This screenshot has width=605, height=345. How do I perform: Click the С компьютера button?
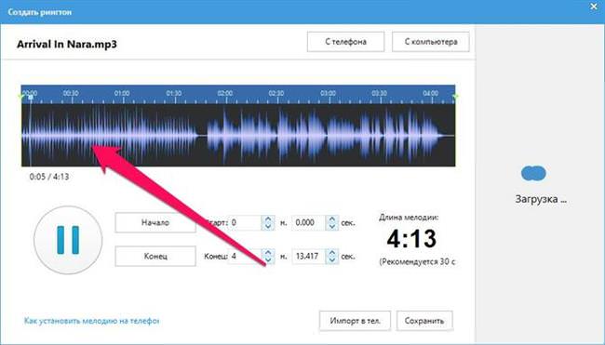431,42
